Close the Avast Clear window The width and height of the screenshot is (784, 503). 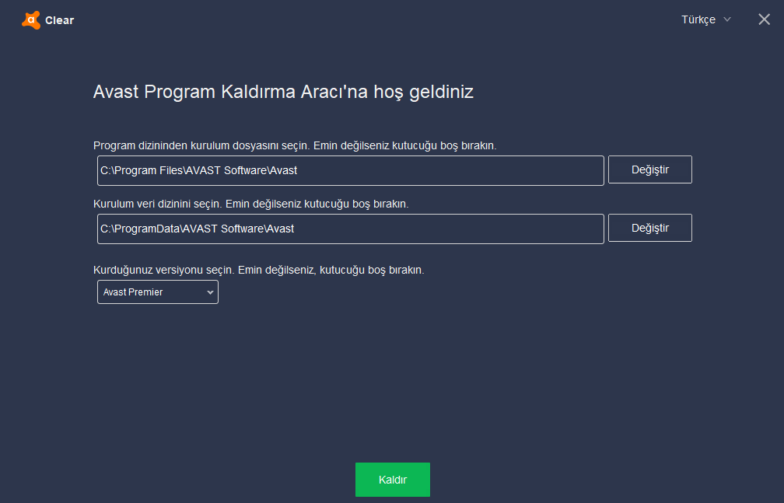pyautogui.click(x=764, y=19)
